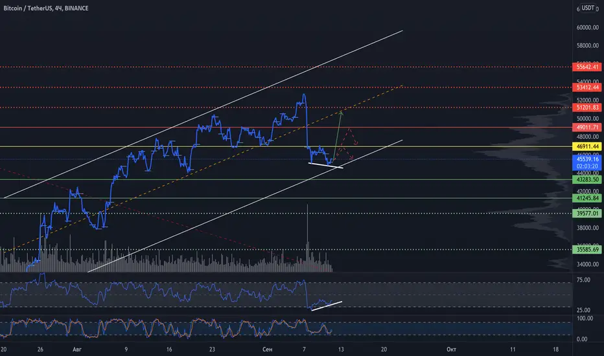
Task: Select the 51201.83 red price label
Action: (587, 107)
